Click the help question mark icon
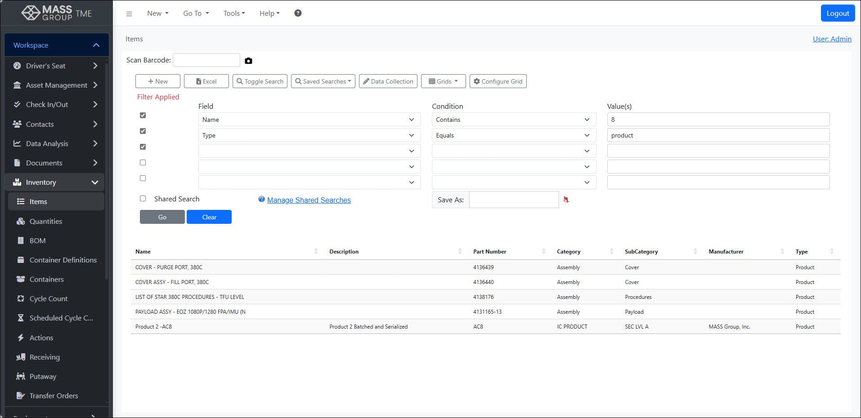Screen dimensions: 861x418 pyautogui.click(x=297, y=13)
